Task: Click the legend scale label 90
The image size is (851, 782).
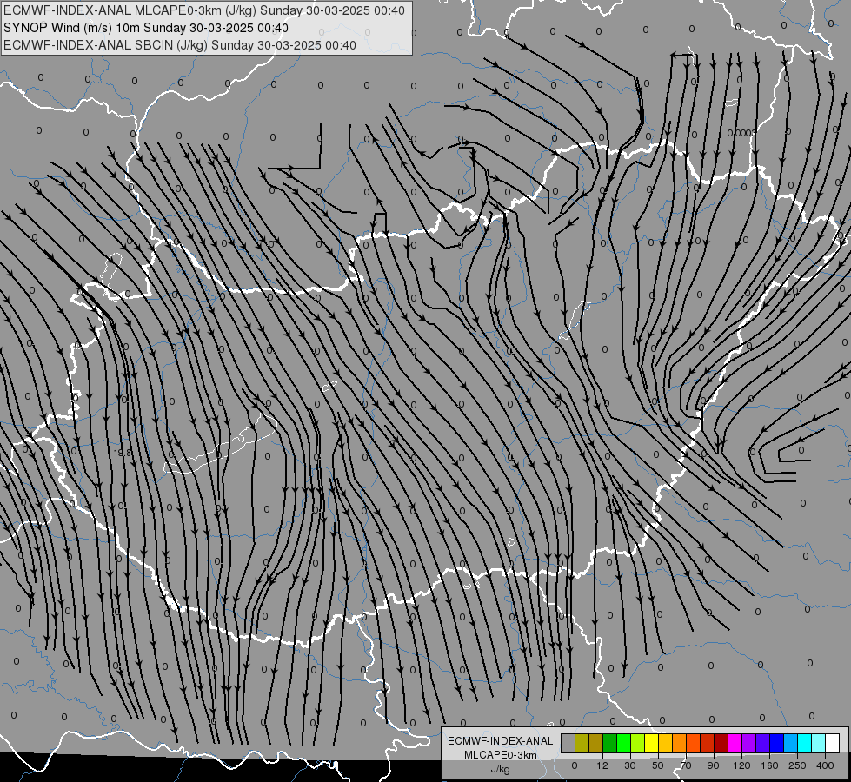Action: pyautogui.click(x=713, y=765)
